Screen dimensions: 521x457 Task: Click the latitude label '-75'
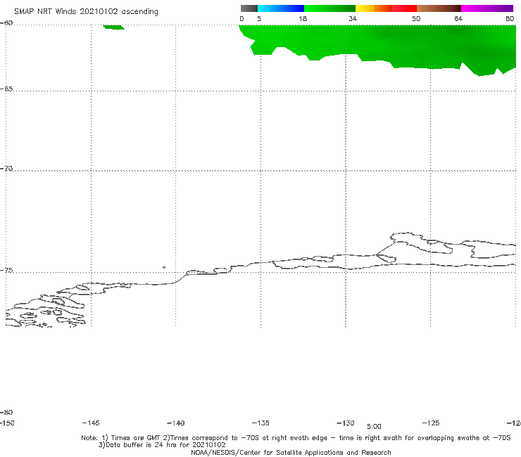(x=6, y=271)
